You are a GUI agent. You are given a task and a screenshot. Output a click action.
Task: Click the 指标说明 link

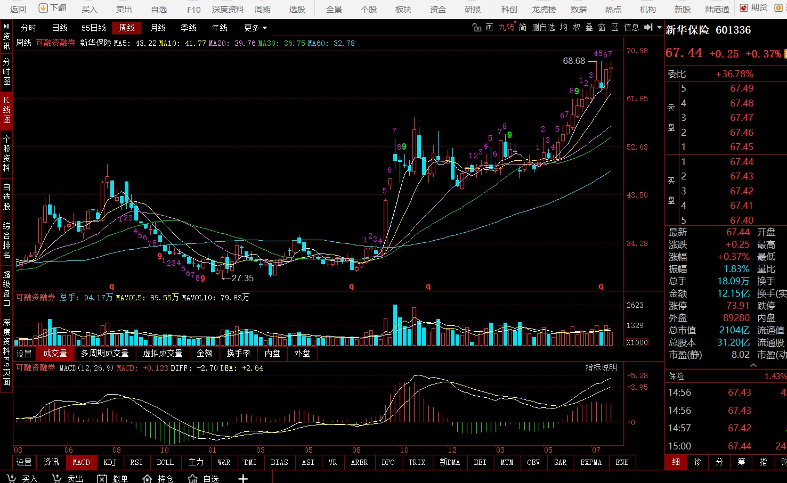601,367
